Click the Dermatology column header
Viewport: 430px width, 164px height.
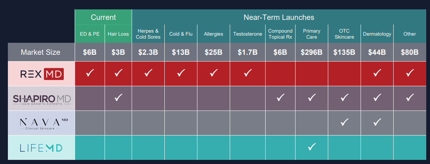coord(377,34)
